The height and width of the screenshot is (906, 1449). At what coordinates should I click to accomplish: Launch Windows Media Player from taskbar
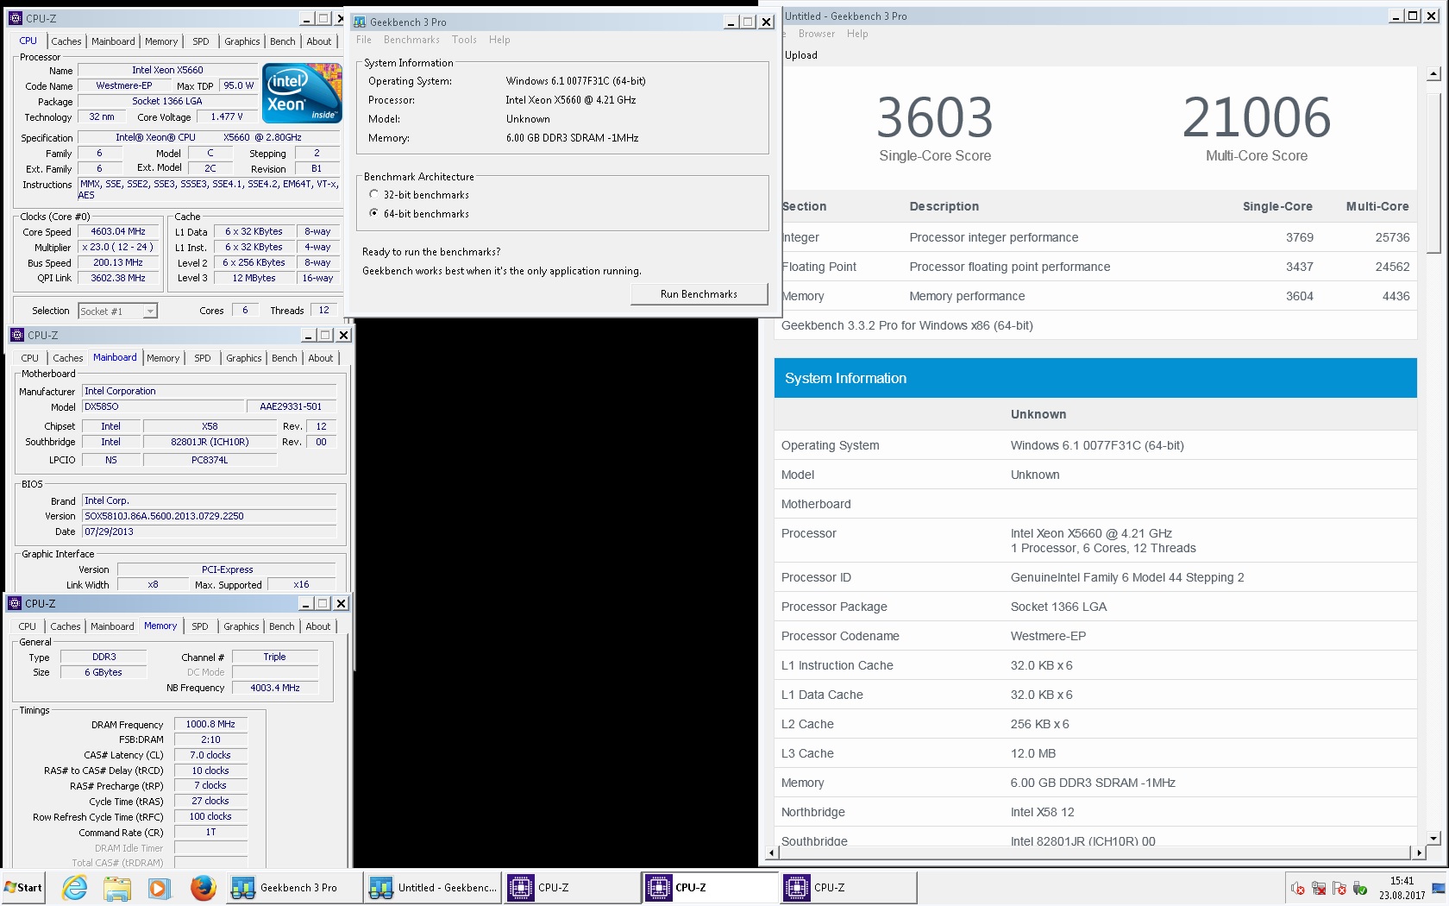tap(159, 887)
